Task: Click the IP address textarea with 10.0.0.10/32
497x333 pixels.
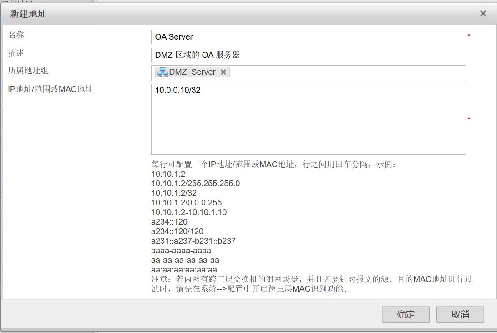Action: pos(309,119)
